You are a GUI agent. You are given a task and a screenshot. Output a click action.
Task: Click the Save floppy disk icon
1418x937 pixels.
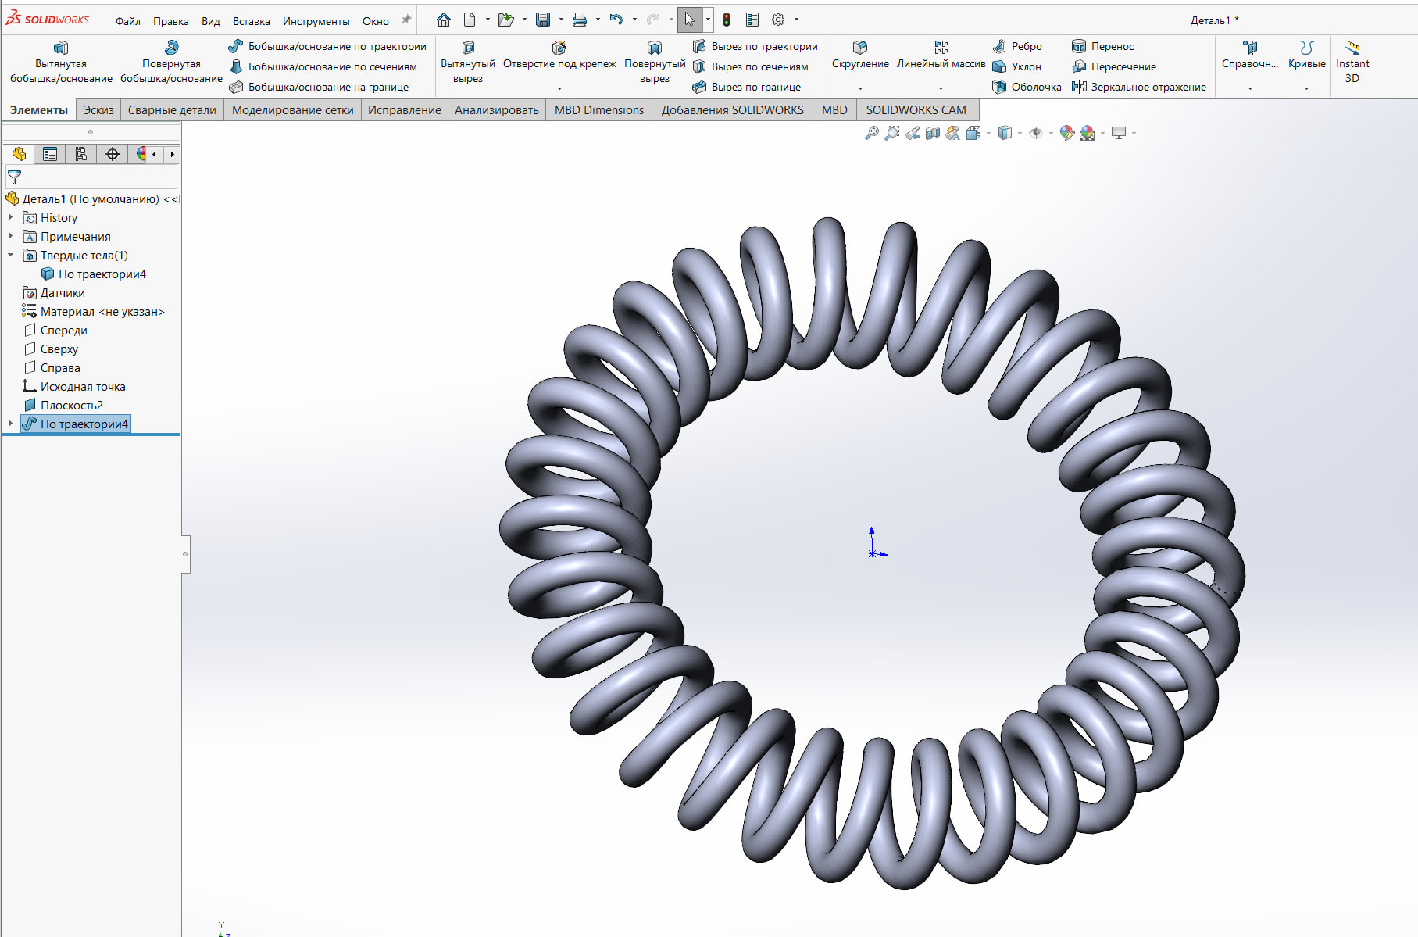coord(543,20)
